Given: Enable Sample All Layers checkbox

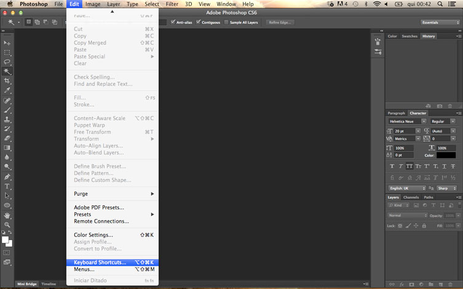Looking at the screenshot, I should point(226,22).
